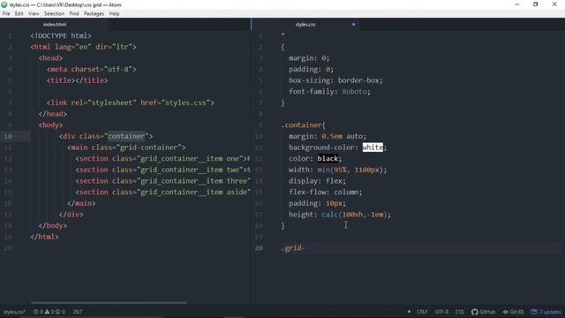
Task: Click the closing </html> tag
Action: pos(44,237)
